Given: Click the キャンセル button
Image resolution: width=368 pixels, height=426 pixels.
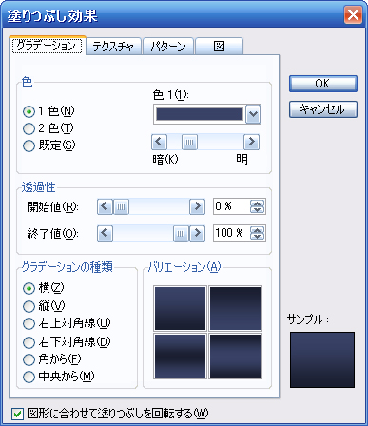Looking at the screenshot, I should pyautogui.click(x=323, y=109).
